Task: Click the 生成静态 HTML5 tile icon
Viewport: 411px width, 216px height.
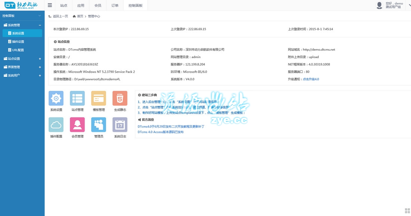Action: click(120, 98)
